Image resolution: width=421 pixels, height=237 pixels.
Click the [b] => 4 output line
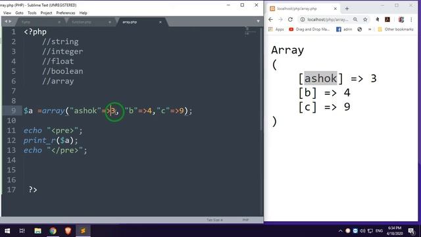coord(324,93)
